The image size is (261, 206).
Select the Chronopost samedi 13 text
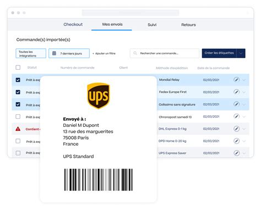click(175, 117)
